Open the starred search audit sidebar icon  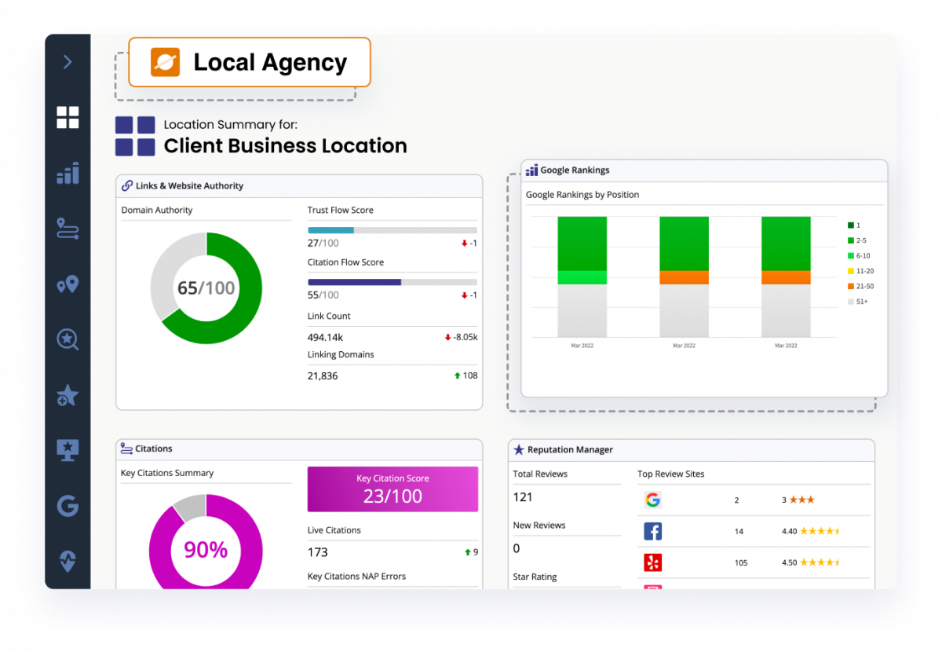68,339
